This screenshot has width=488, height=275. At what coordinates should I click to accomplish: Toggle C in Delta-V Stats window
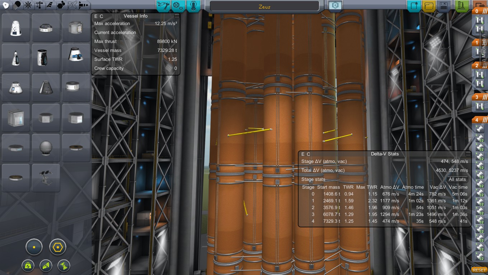click(x=309, y=154)
